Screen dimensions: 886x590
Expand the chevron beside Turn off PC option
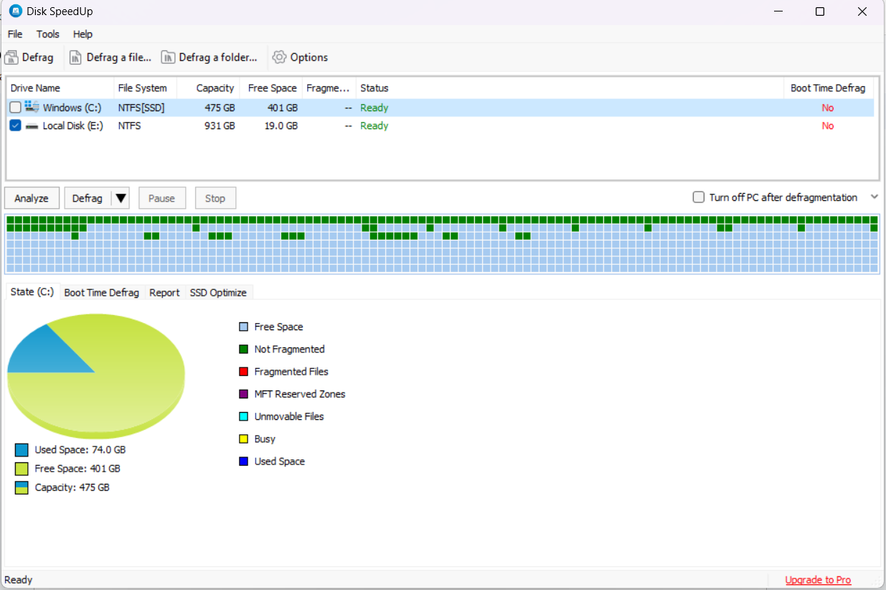[874, 197]
